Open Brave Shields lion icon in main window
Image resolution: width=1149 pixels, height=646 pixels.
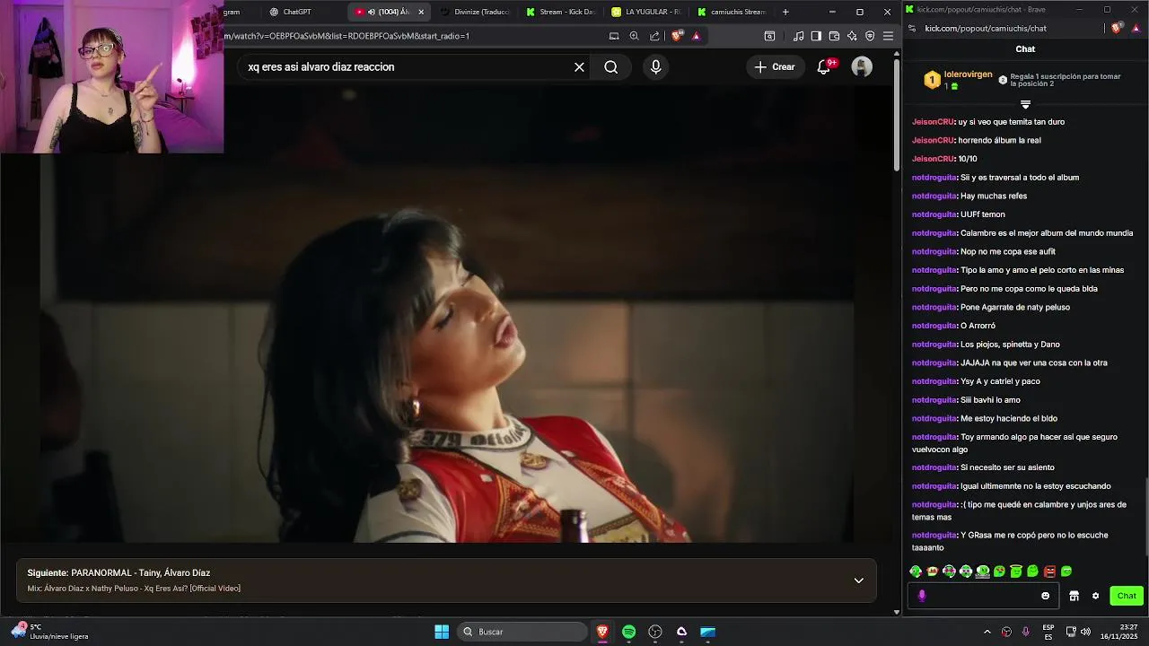pos(676,36)
